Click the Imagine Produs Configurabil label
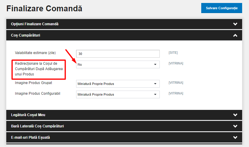 (38, 94)
